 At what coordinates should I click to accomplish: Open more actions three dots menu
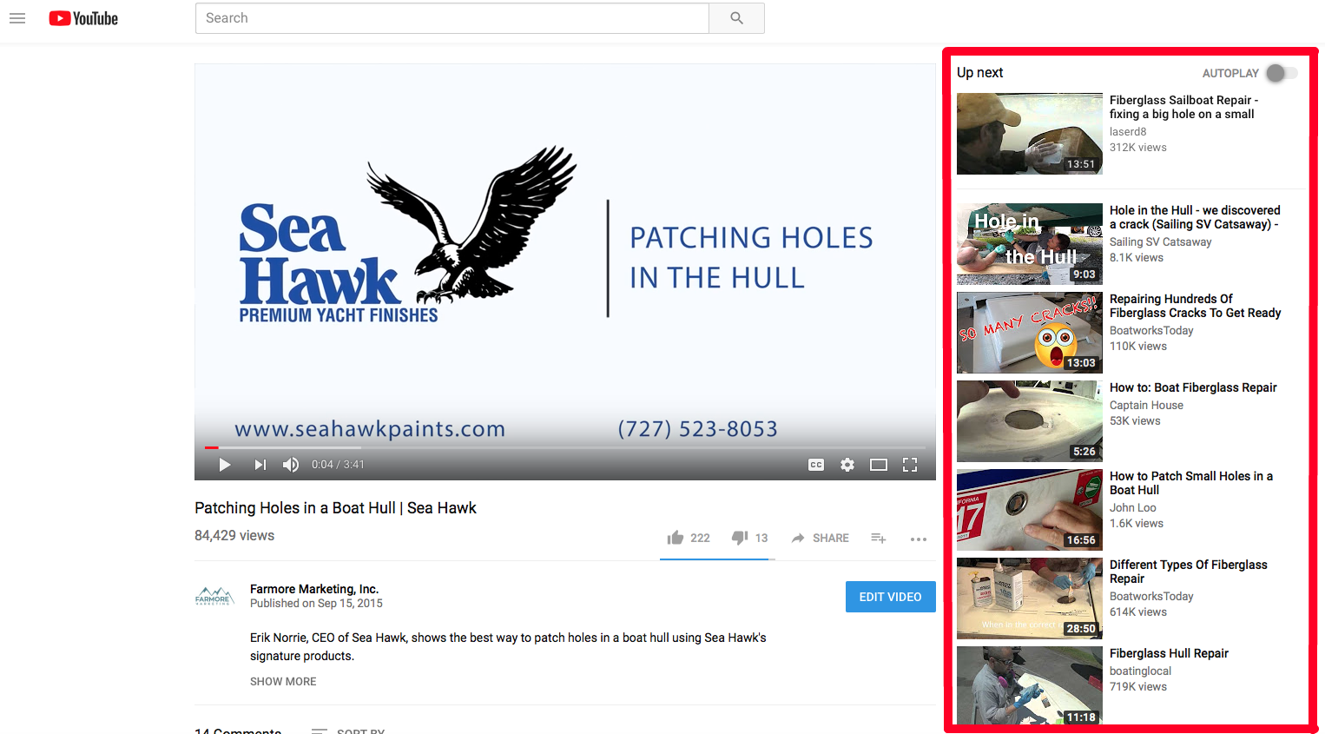point(919,539)
